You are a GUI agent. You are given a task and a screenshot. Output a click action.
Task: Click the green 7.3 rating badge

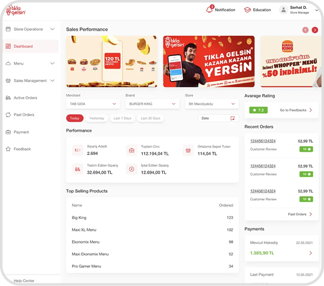258,110
